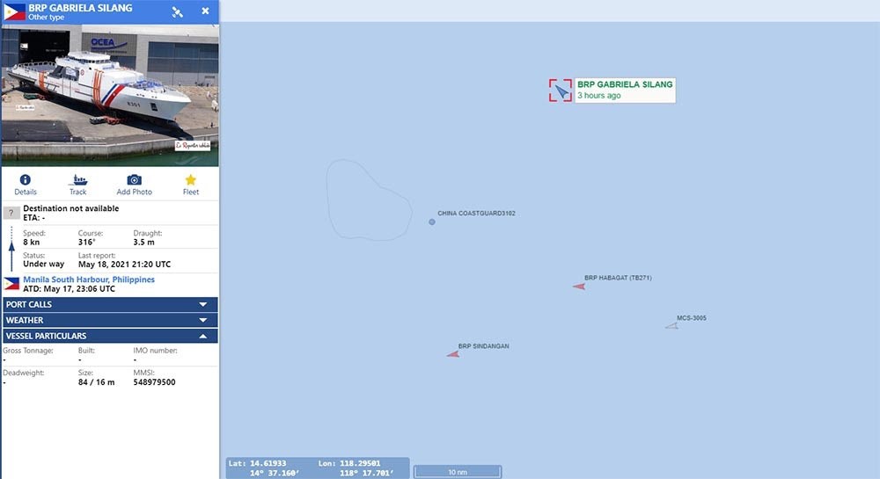Select the China Coastguard3102 circle marker

coord(432,221)
